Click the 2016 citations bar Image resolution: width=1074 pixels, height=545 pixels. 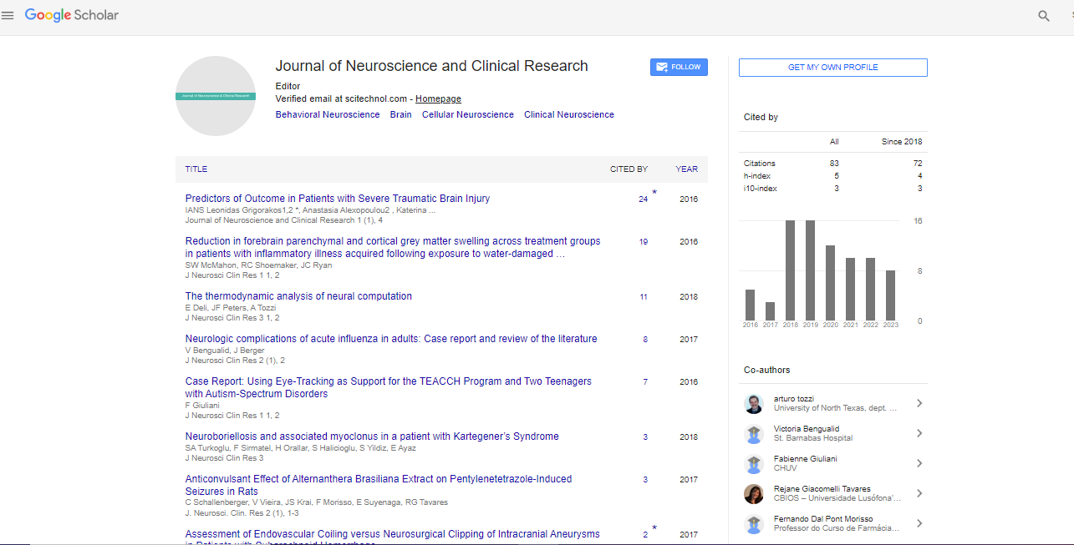point(750,305)
